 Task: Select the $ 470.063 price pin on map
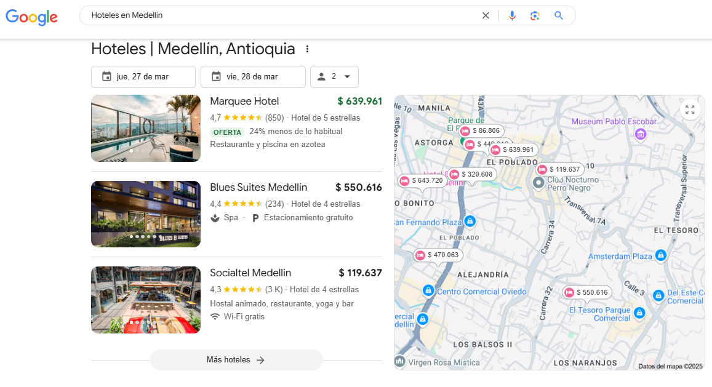click(438, 255)
